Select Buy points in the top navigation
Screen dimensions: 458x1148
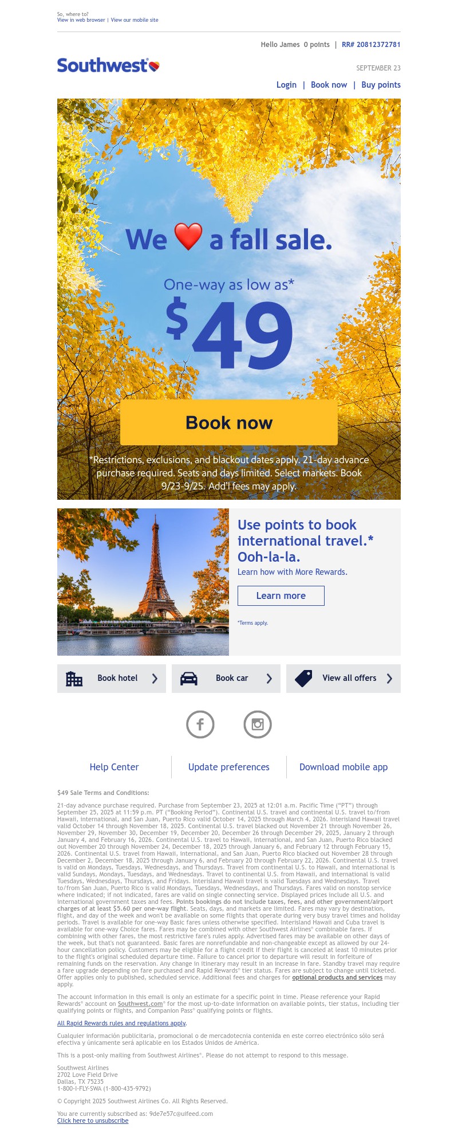pos(381,85)
